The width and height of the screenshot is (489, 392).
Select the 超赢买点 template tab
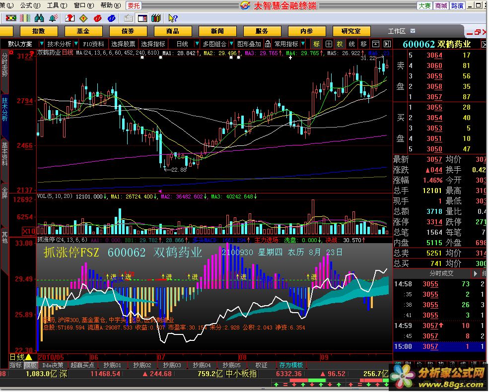click(x=82, y=365)
